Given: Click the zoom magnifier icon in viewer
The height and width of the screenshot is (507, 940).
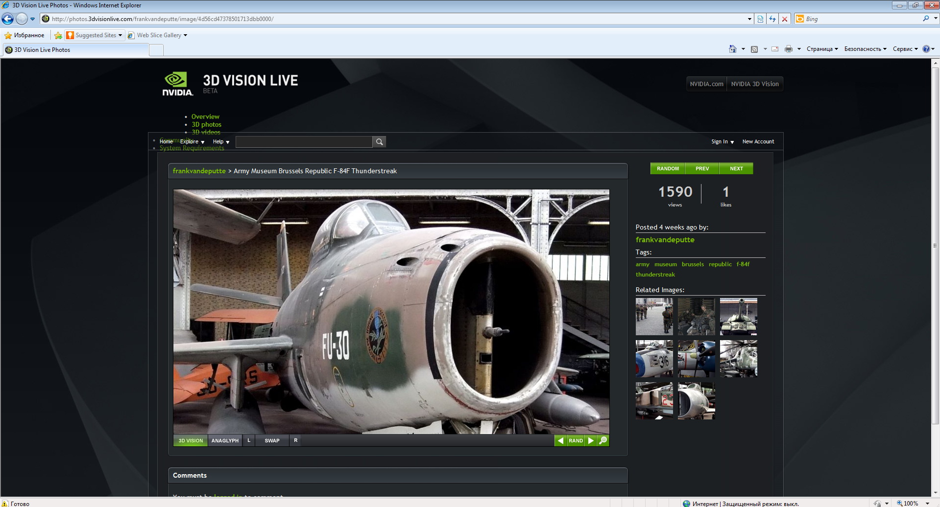Looking at the screenshot, I should pos(603,440).
